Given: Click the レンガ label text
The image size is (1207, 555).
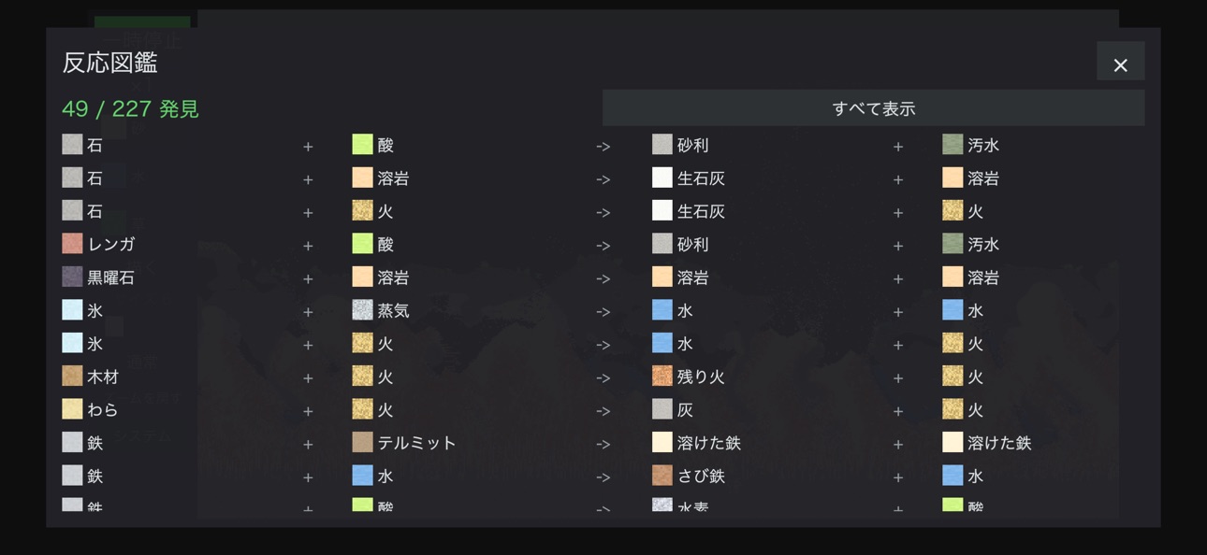Looking at the screenshot, I should 111,244.
